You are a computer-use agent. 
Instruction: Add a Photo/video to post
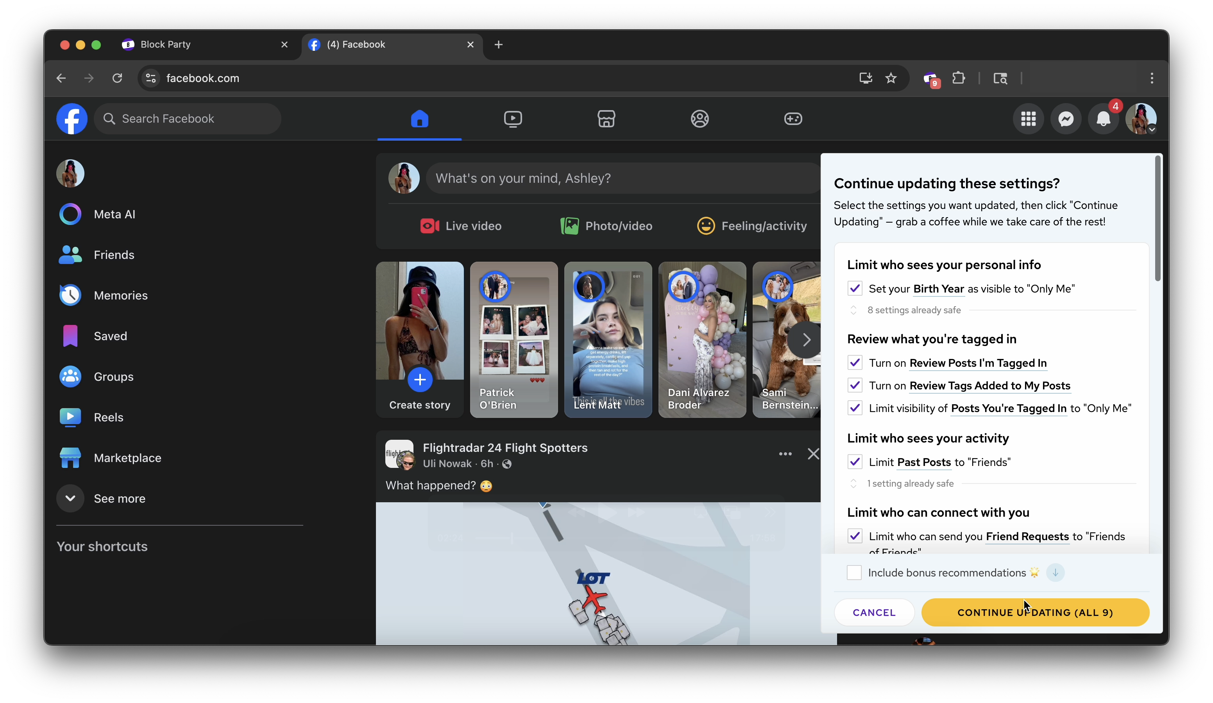606,226
